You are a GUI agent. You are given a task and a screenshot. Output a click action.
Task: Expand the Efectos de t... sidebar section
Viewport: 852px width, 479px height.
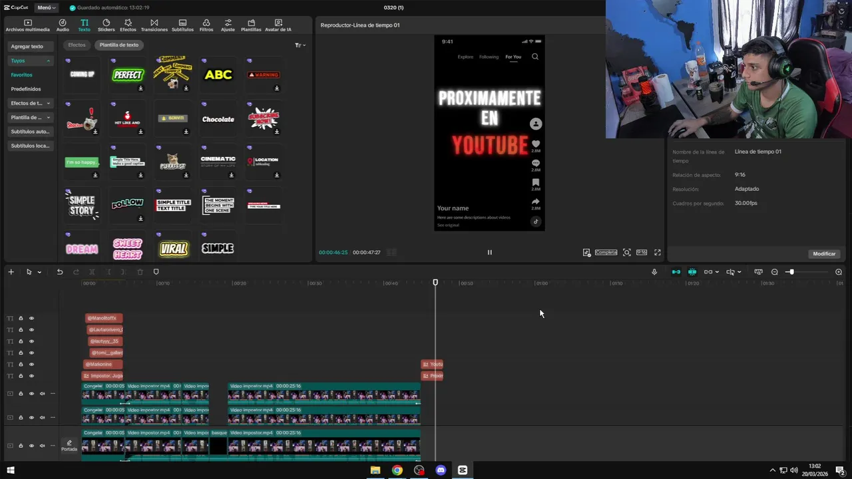click(48, 103)
